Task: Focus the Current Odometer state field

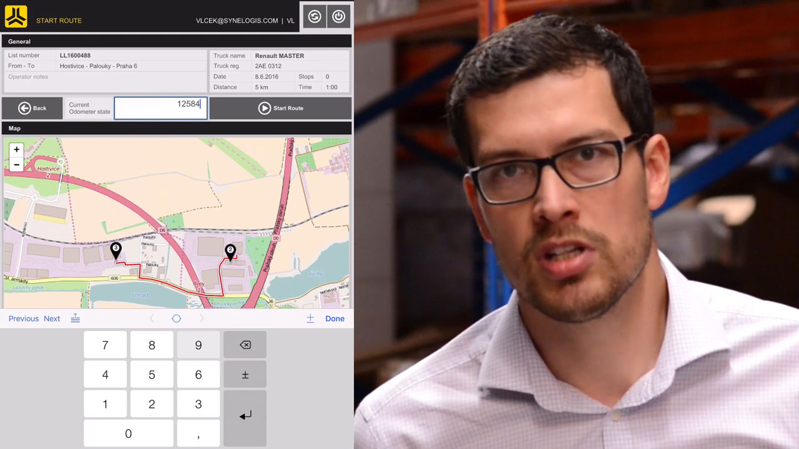Action: point(160,108)
